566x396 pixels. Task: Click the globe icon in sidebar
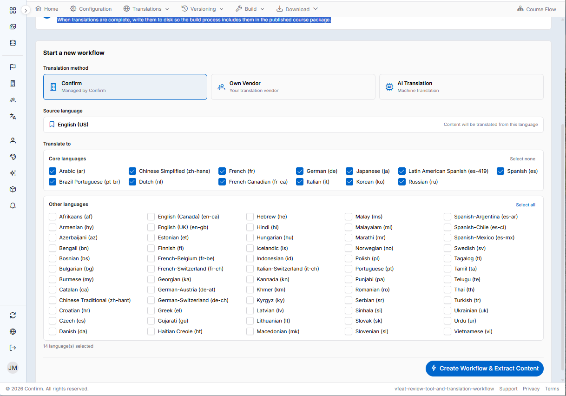click(13, 331)
